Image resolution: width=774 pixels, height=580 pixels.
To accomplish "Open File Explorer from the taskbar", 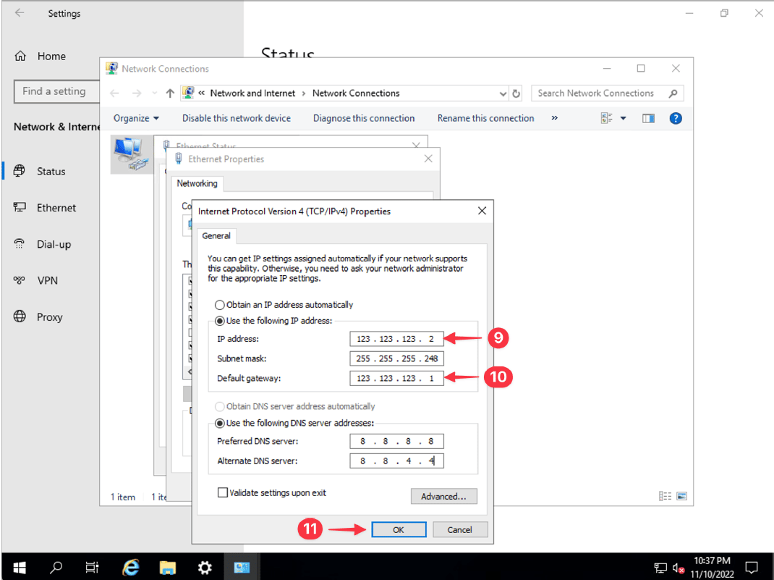I will [x=168, y=567].
